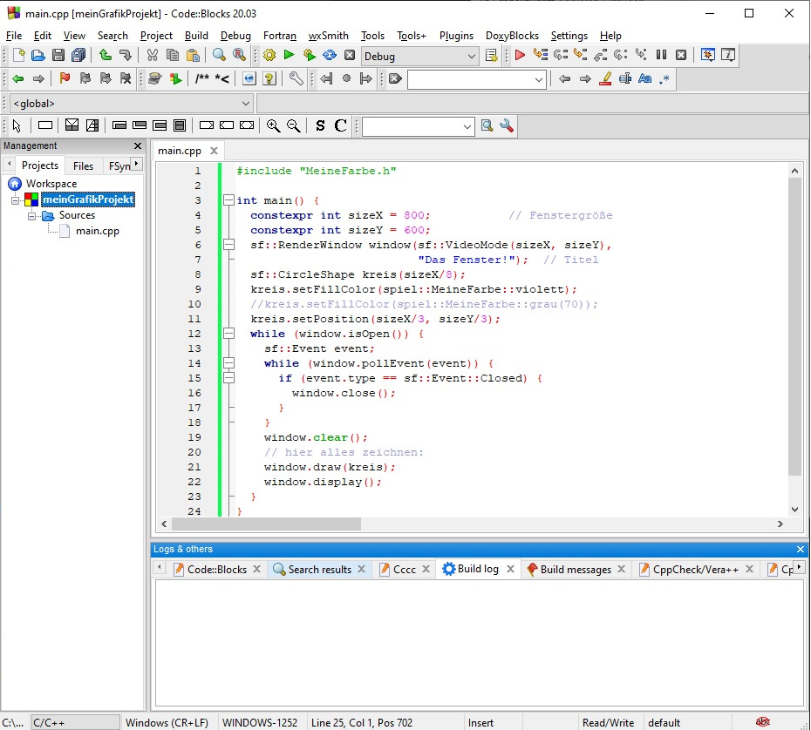The height and width of the screenshot is (730, 811).
Task: Click the Save file floppy icon
Action: (58, 56)
